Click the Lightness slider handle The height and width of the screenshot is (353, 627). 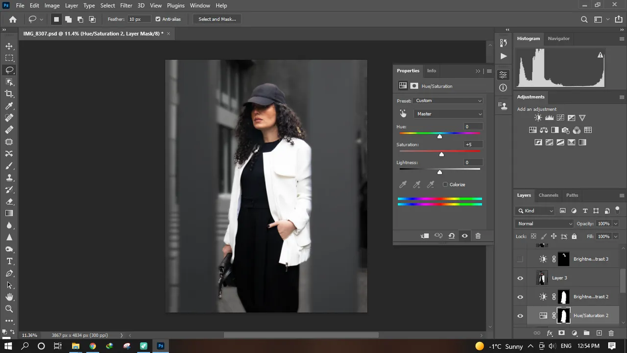point(439,172)
